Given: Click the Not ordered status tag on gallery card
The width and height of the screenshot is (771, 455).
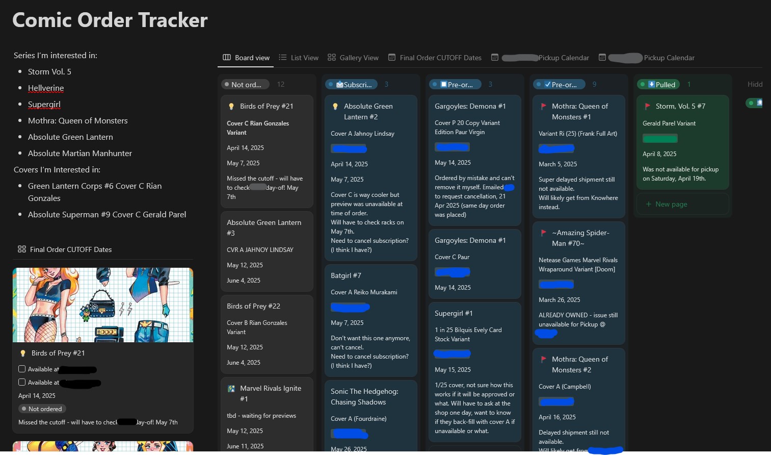Looking at the screenshot, I should coord(42,409).
